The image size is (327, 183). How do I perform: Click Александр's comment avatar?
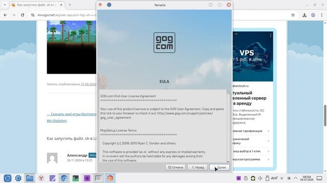[x=52, y=158]
